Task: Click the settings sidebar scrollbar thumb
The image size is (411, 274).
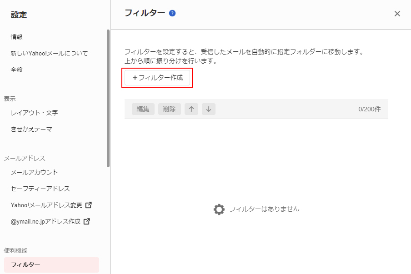Action: click(108, 98)
